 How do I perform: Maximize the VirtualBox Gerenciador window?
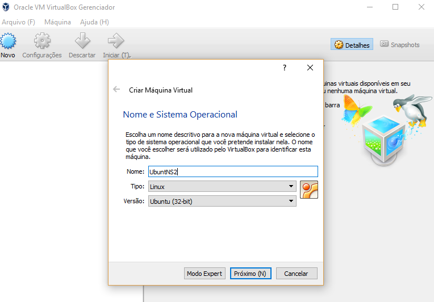(x=395, y=7)
